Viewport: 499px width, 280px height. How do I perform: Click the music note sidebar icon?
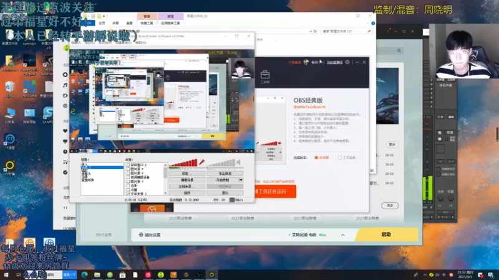(x=65, y=85)
